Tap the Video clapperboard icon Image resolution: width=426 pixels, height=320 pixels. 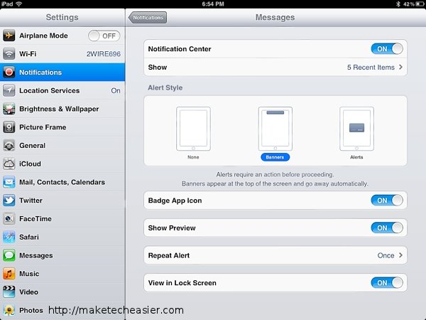point(9,292)
